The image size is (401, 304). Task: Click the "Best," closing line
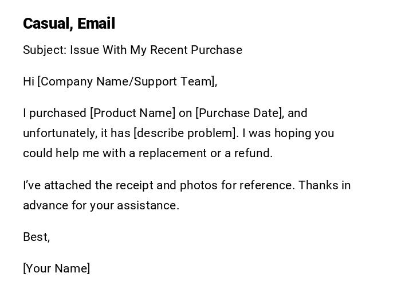[x=37, y=237]
